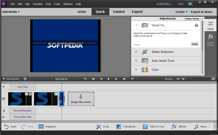218x135 pixels.
Task: Collapse Adjustments panel with double arrow
Action: pyautogui.click(x=202, y=19)
